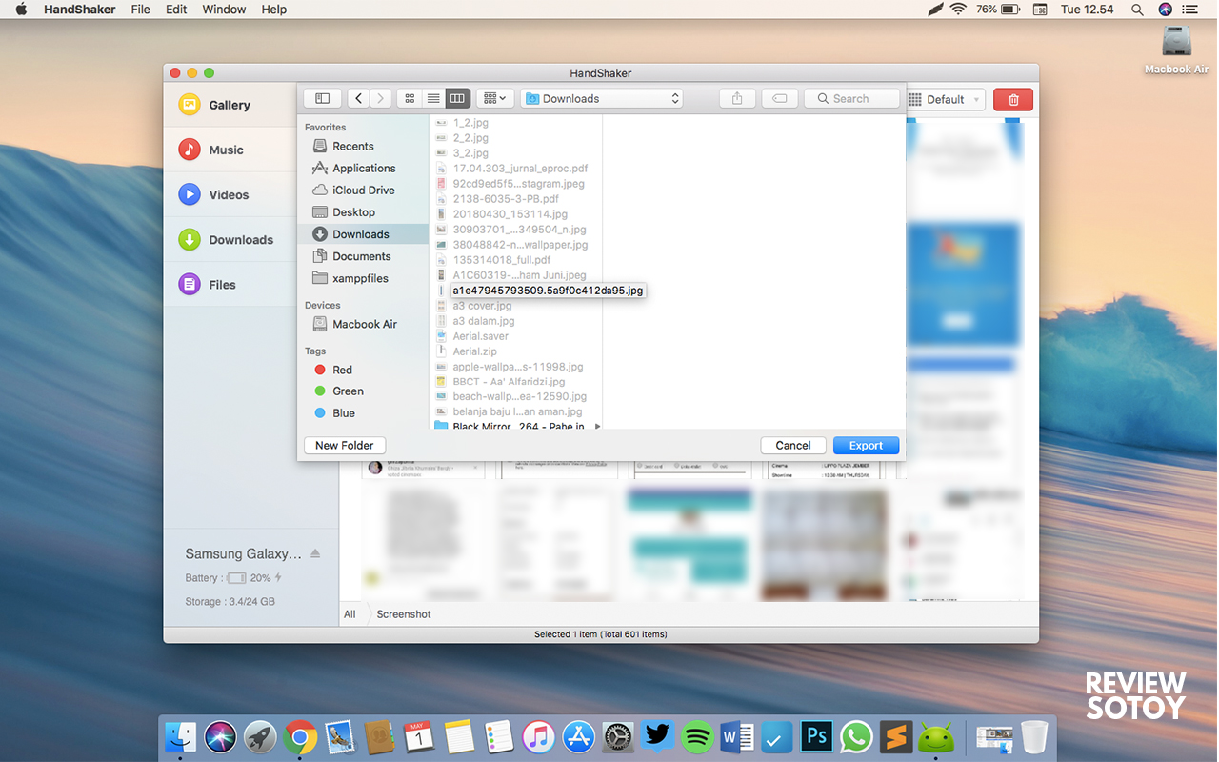Open the Music section in HandShaker

coord(226,150)
